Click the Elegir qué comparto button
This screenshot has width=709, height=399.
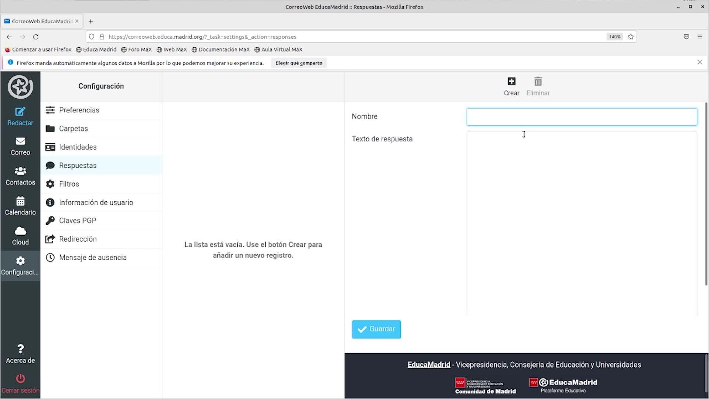[299, 63]
